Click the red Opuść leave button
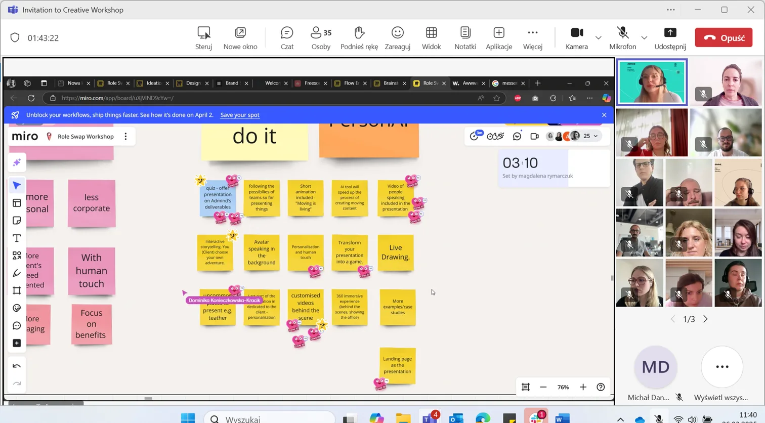This screenshot has width=765, height=423. pyautogui.click(x=724, y=38)
